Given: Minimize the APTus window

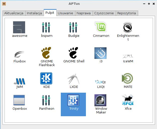Looking at the screenshot, I should pyautogui.click(x=144, y=4).
